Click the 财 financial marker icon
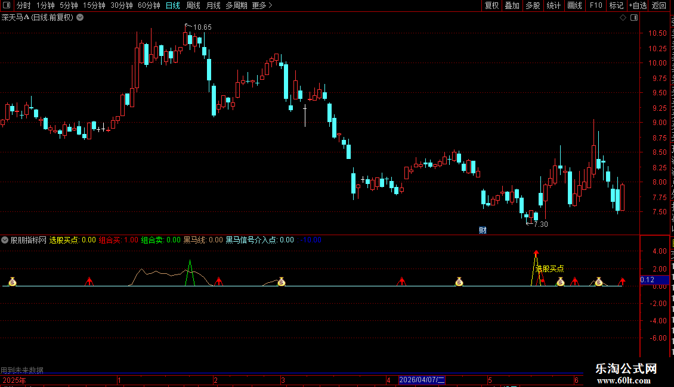The width and height of the screenshot is (674, 387). (x=483, y=230)
